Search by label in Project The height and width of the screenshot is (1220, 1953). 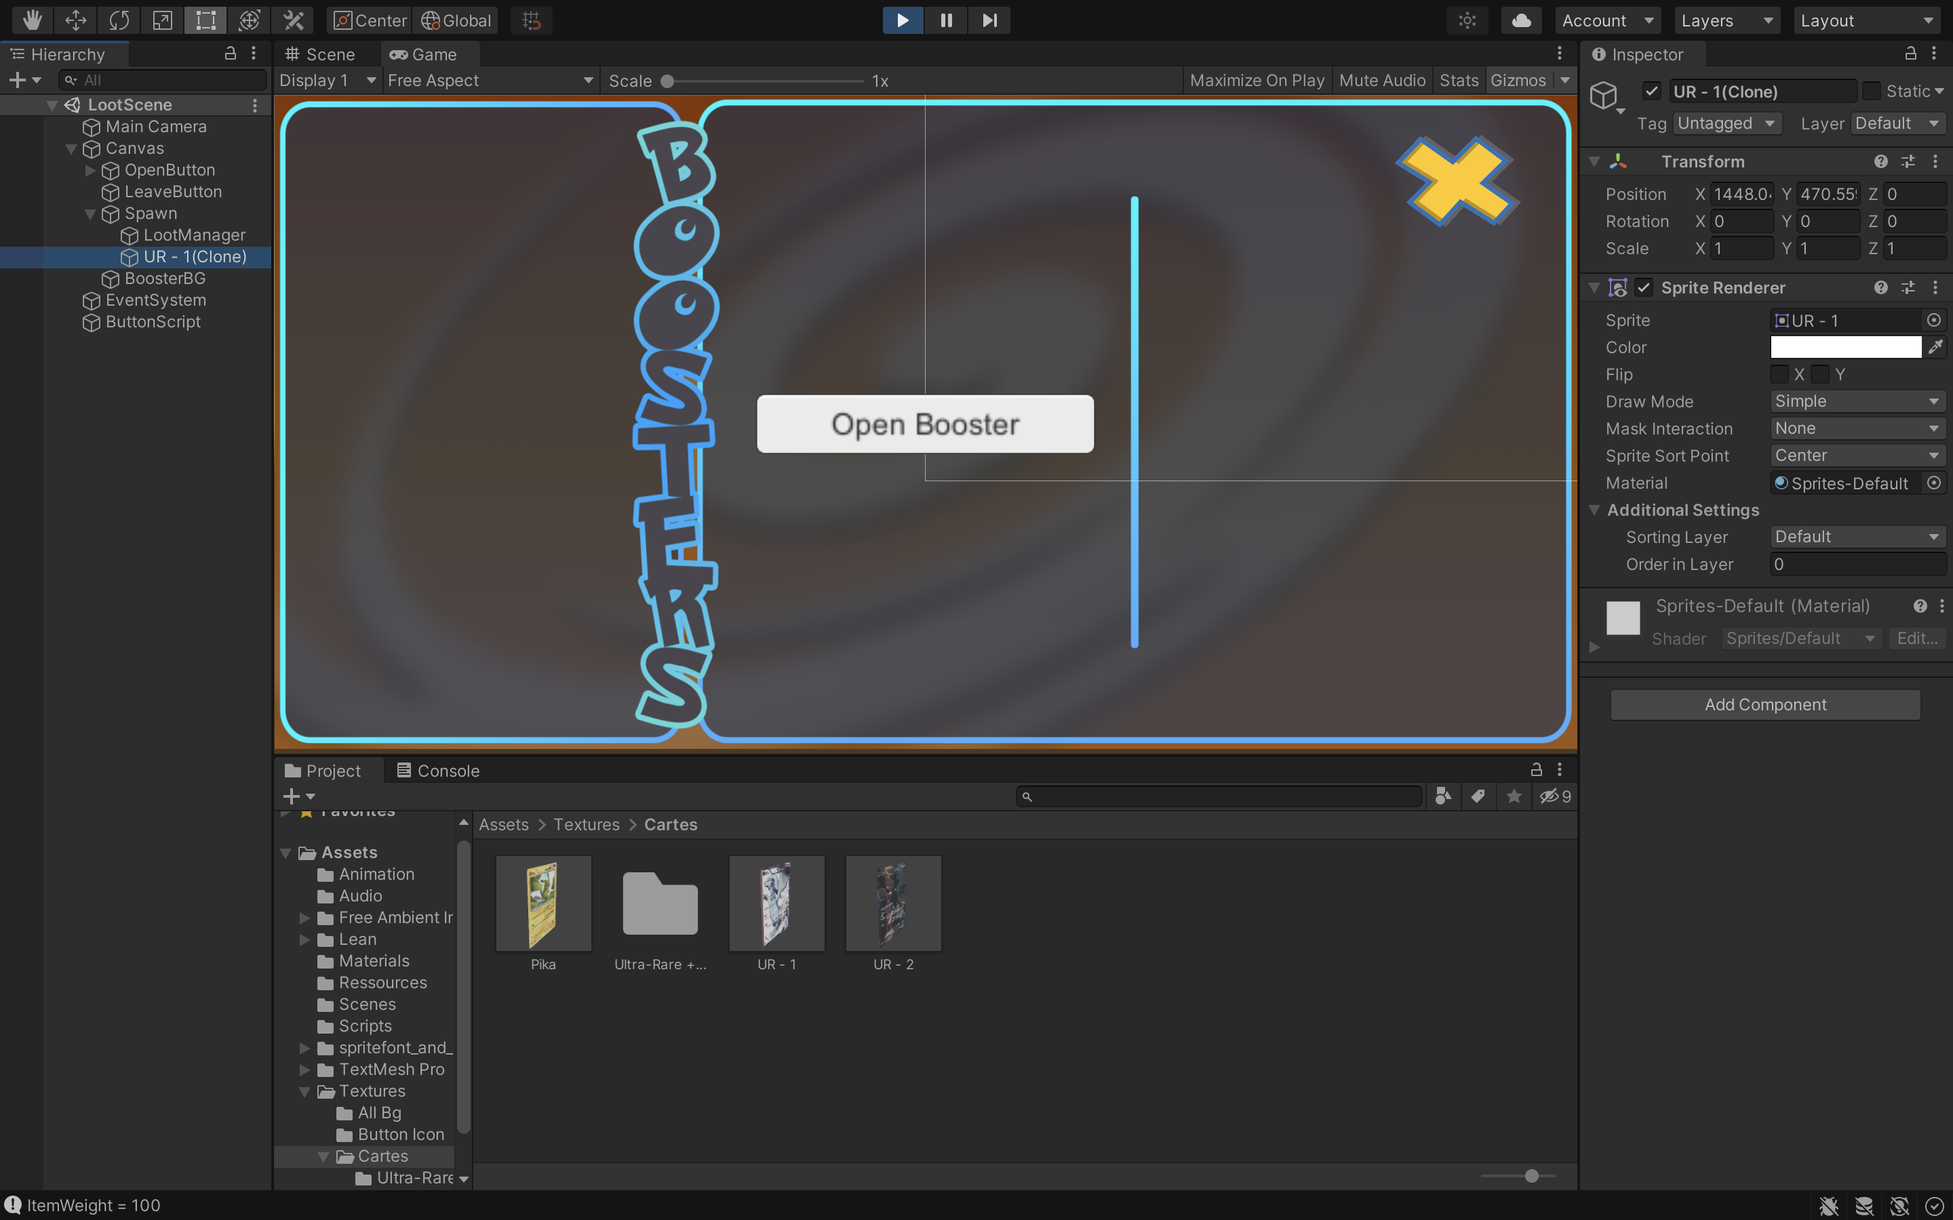tap(1478, 796)
